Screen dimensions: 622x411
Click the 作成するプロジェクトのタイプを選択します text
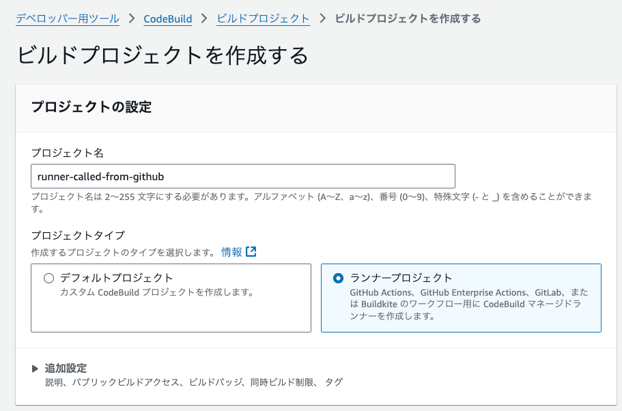pos(123,253)
